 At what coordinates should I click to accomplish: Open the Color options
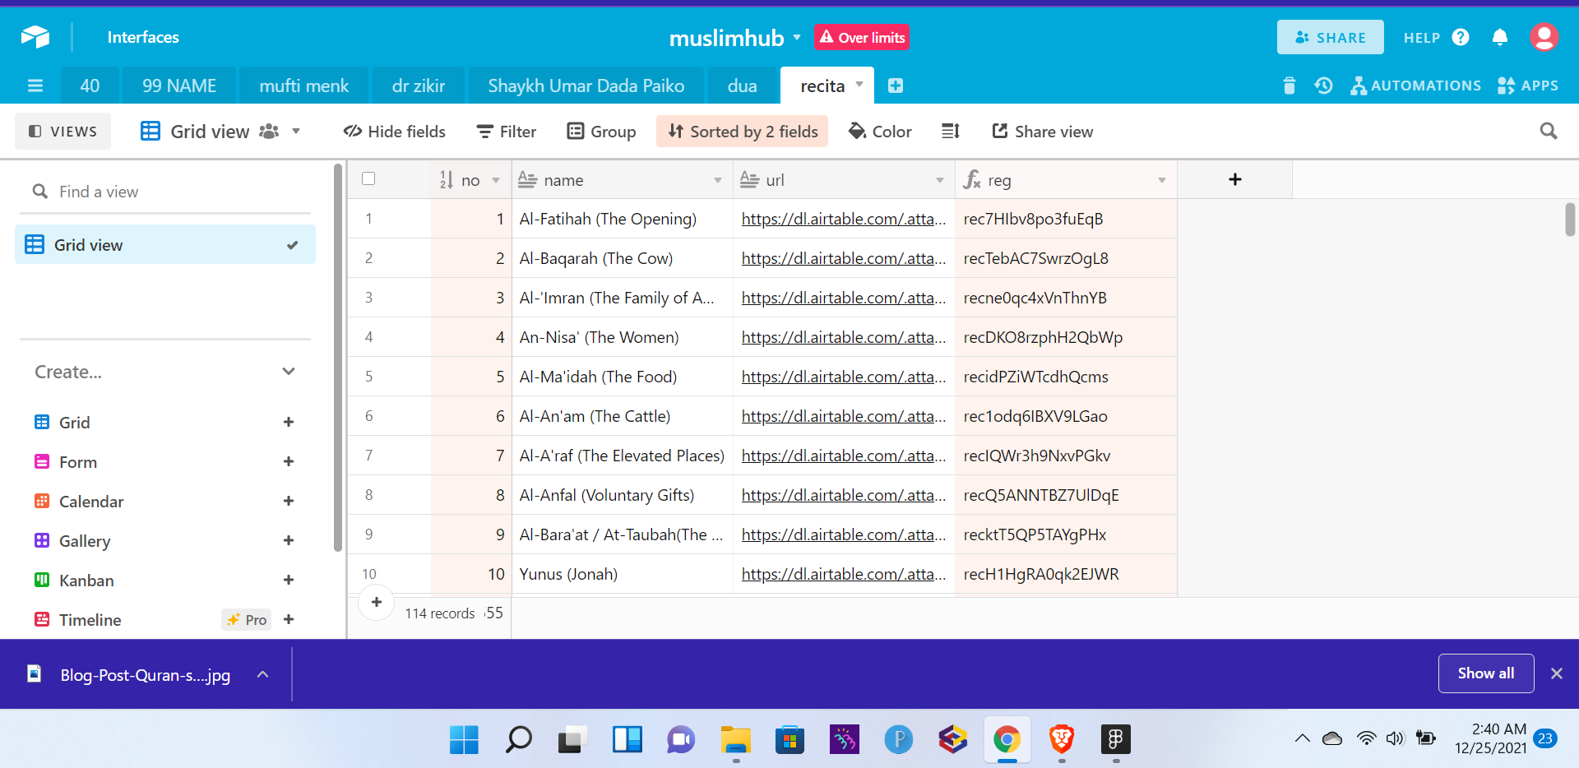pyautogui.click(x=880, y=132)
